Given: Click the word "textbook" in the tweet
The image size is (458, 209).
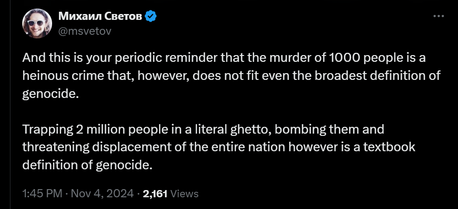Looking at the screenshot, I should coord(391,147).
